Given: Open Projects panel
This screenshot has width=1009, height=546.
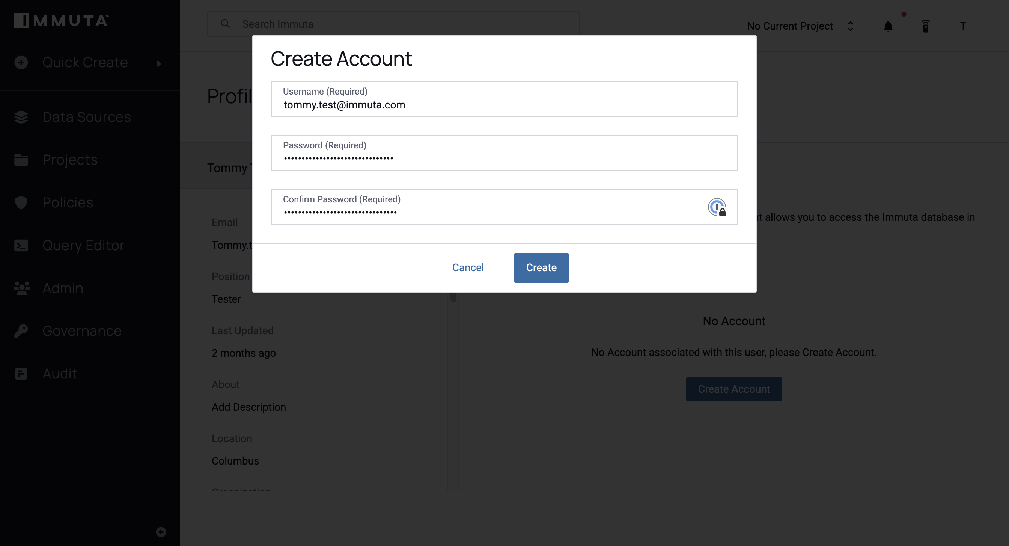Looking at the screenshot, I should 69,159.
